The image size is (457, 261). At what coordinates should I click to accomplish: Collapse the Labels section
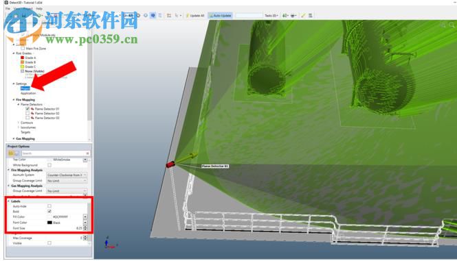click(x=8, y=201)
